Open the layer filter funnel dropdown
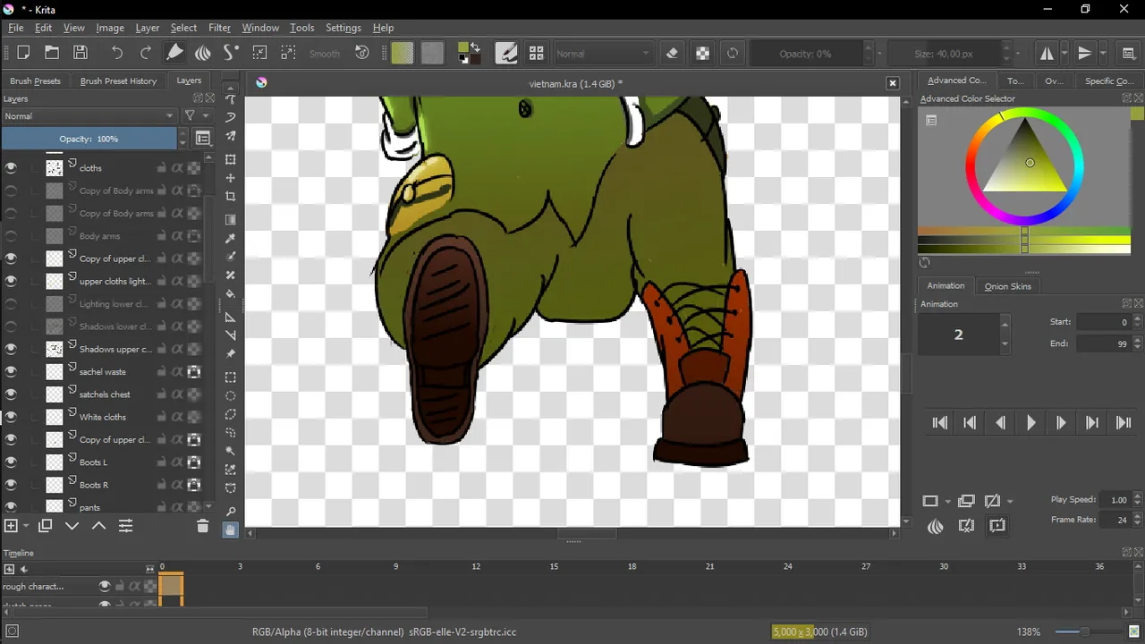This screenshot has width=1145, height=644. tap(196, 115)
